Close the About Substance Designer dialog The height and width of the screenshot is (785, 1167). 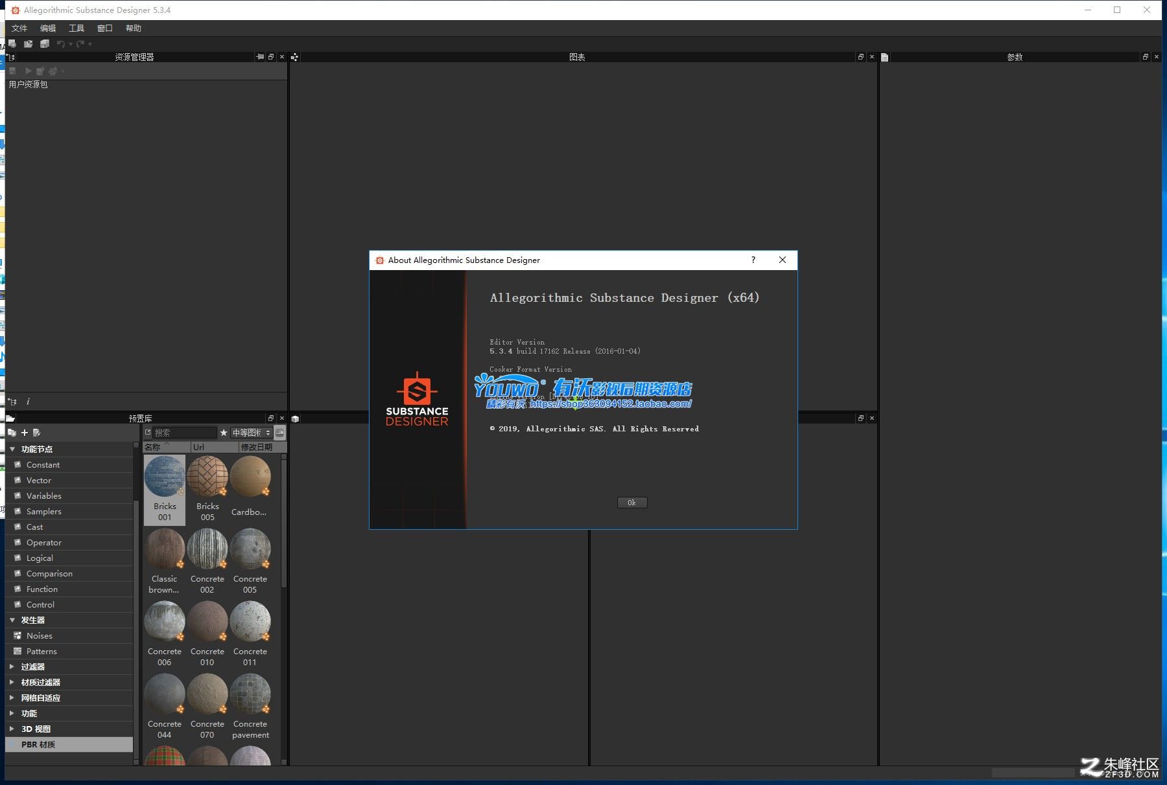click(x=783, y=260)
